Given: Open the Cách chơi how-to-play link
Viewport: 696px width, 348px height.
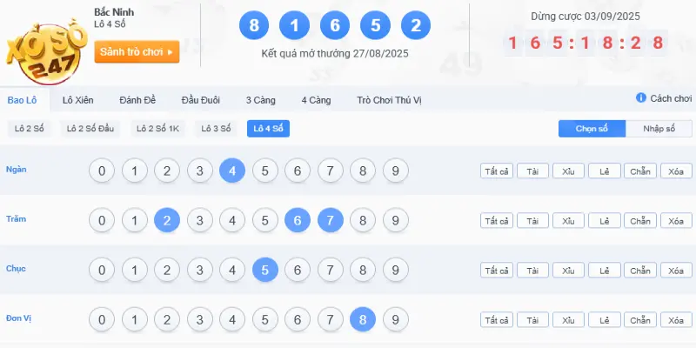Looking at the screenshot, I should pos(671,98).
